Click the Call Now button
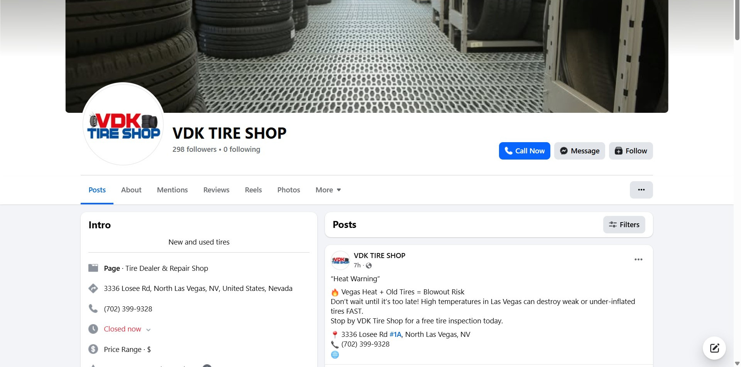The height and width of the screenshot is (367, 741). coord(524,151)
